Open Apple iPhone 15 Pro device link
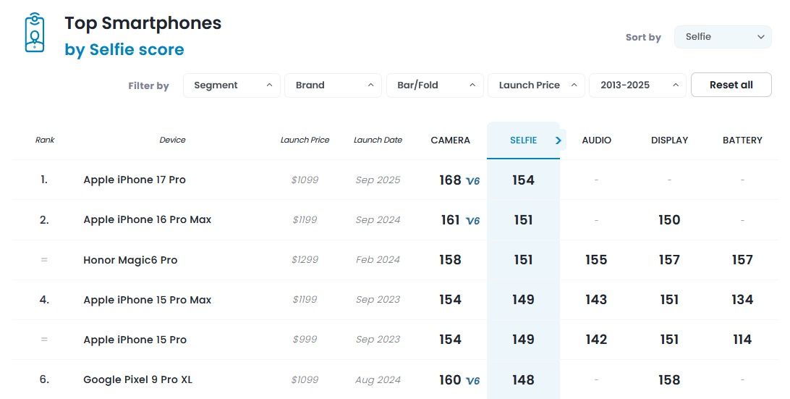Viewport: 790px width, 399px height. click(x=135, y=340)
